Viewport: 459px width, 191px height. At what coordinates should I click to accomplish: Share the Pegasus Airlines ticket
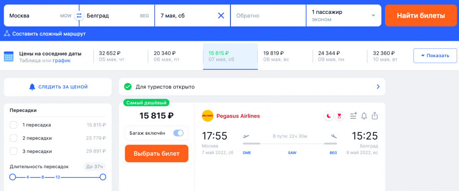point(375,116)
